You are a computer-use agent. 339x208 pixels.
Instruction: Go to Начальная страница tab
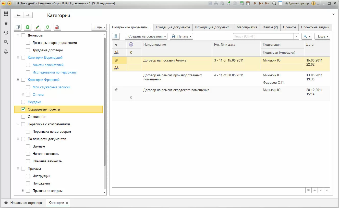[x=23, y=203]
